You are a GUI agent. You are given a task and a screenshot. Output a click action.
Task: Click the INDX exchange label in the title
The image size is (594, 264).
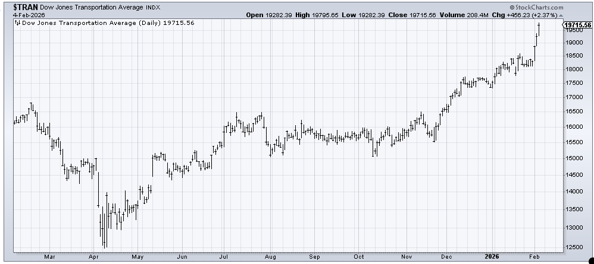coord(154,8)
